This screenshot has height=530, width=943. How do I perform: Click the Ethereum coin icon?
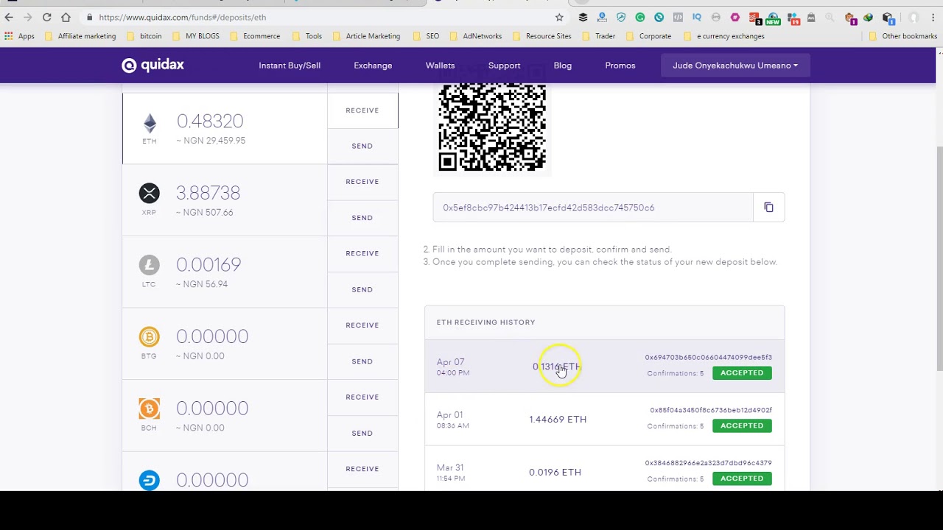(150, 123)
